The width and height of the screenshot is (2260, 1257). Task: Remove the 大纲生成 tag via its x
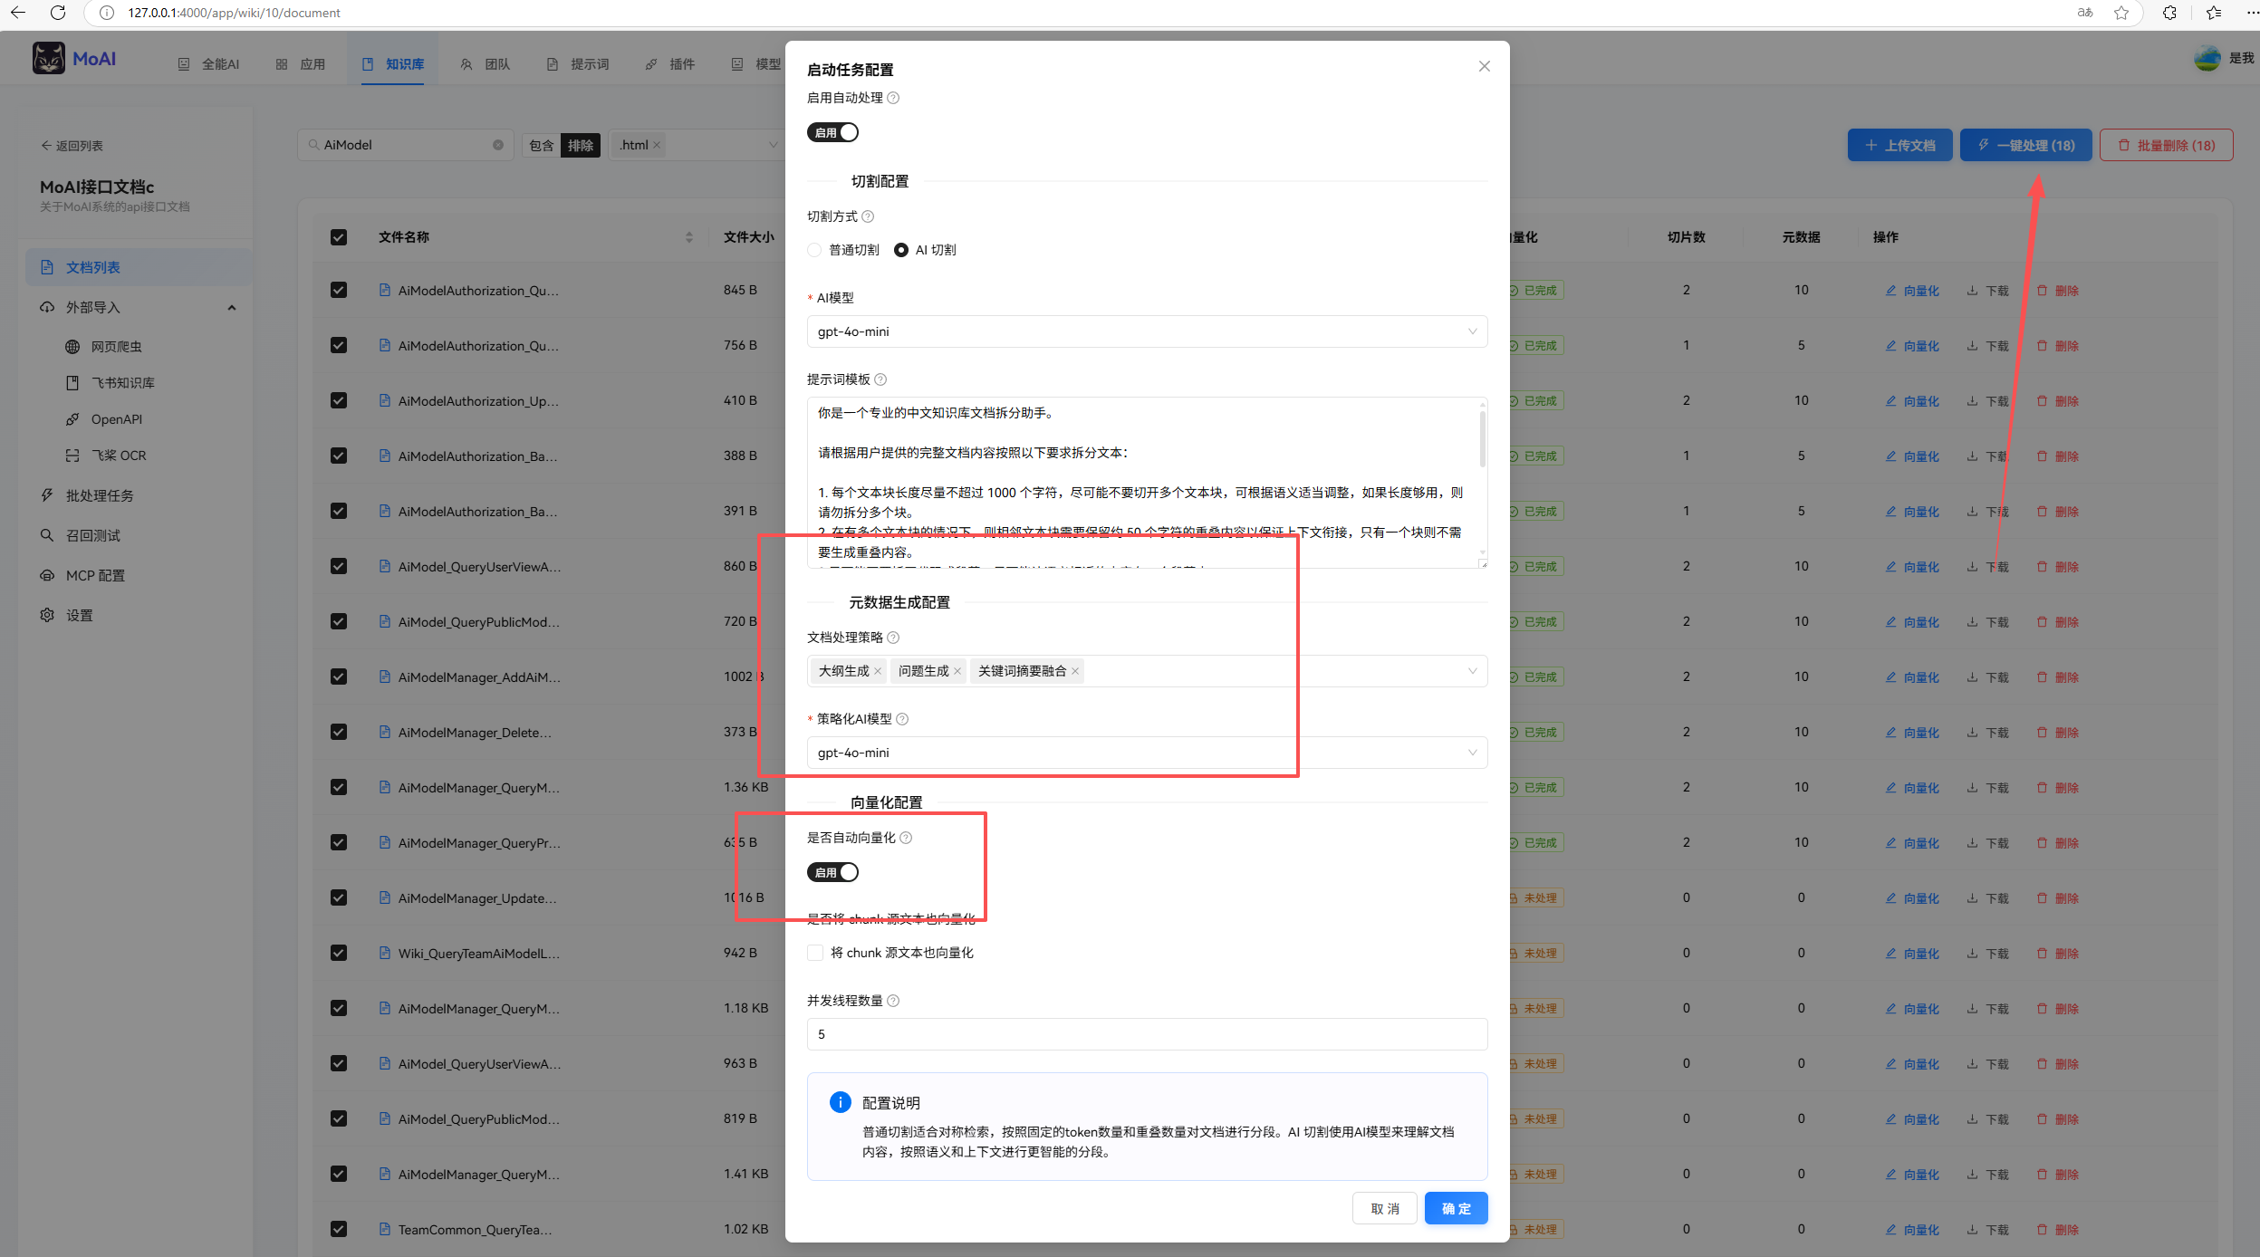pos(878,671)
